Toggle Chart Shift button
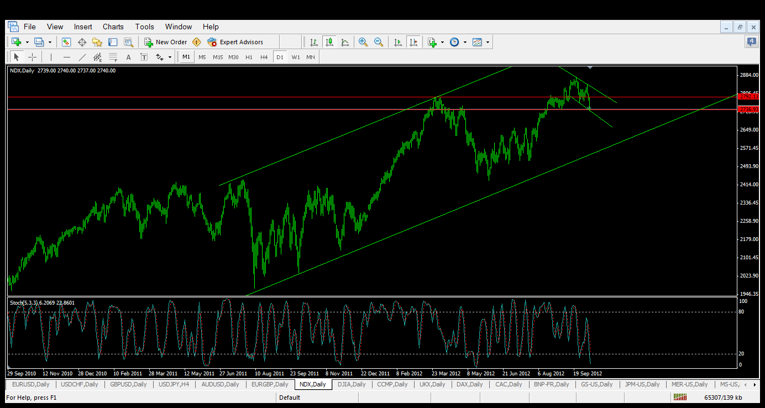Screen dimensions: 765x408 pos(412,42)
